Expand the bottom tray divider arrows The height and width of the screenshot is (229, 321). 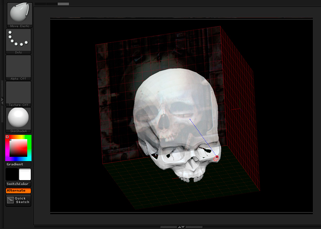point(181,227)
